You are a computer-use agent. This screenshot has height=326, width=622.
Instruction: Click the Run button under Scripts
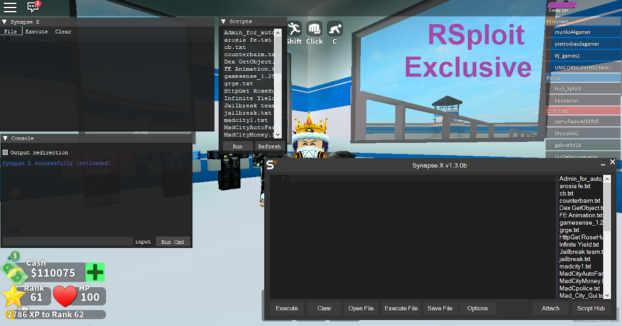coord(237,146)
